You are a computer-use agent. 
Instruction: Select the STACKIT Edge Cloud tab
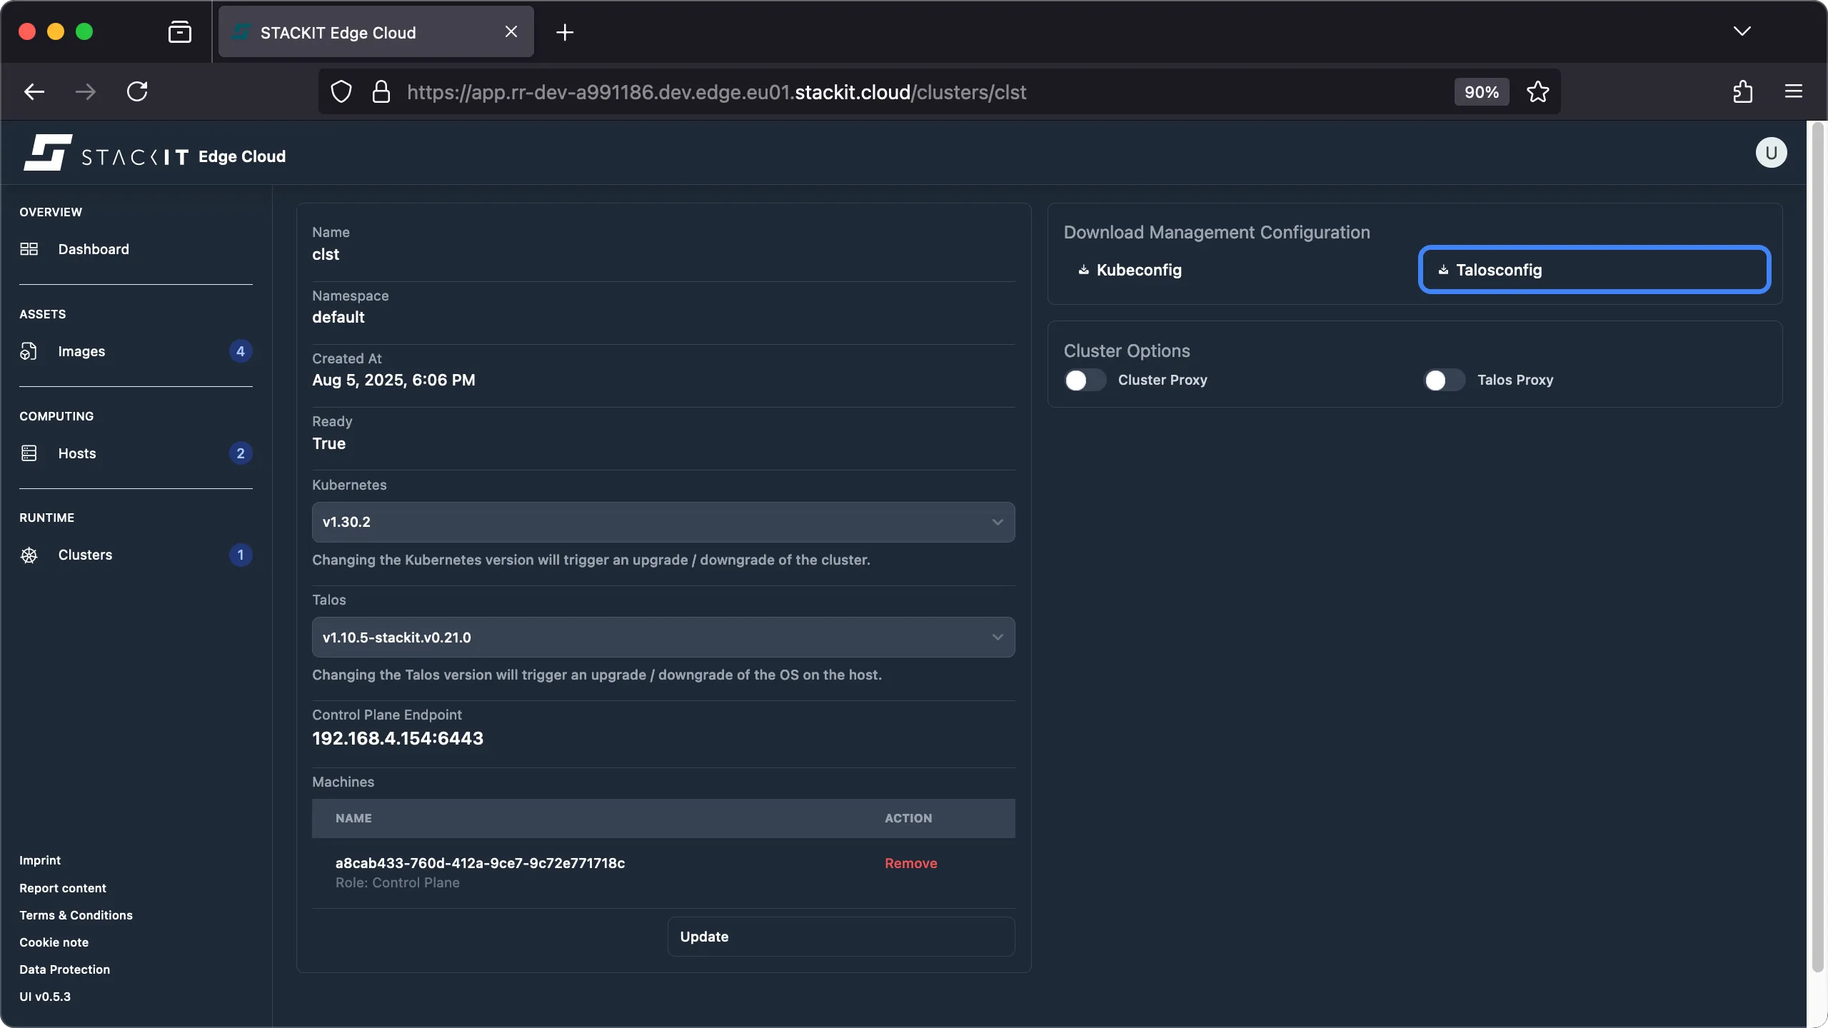click(350, 31)
